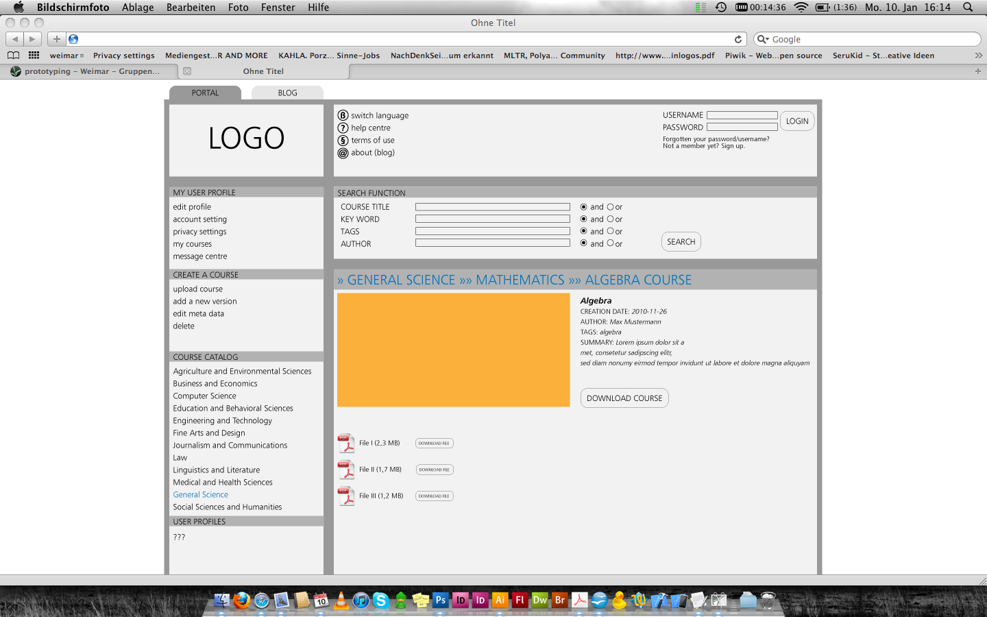The height and width of the screenshot is (617, 987).
Task: Click the about (blog) @ icon
Action: click(x=343, y=153)
